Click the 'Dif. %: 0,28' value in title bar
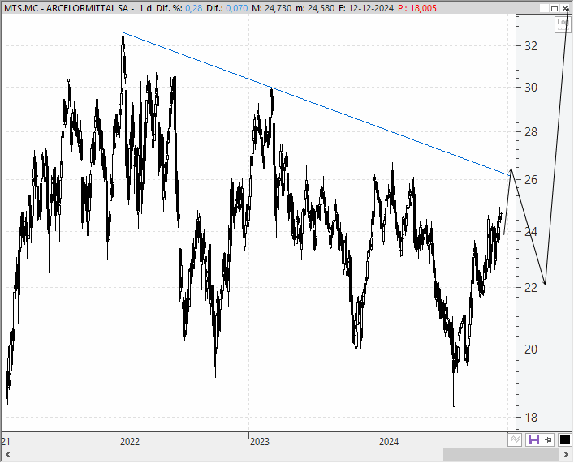574x463 pixels. pyautogui.click(x=179, y=8)
